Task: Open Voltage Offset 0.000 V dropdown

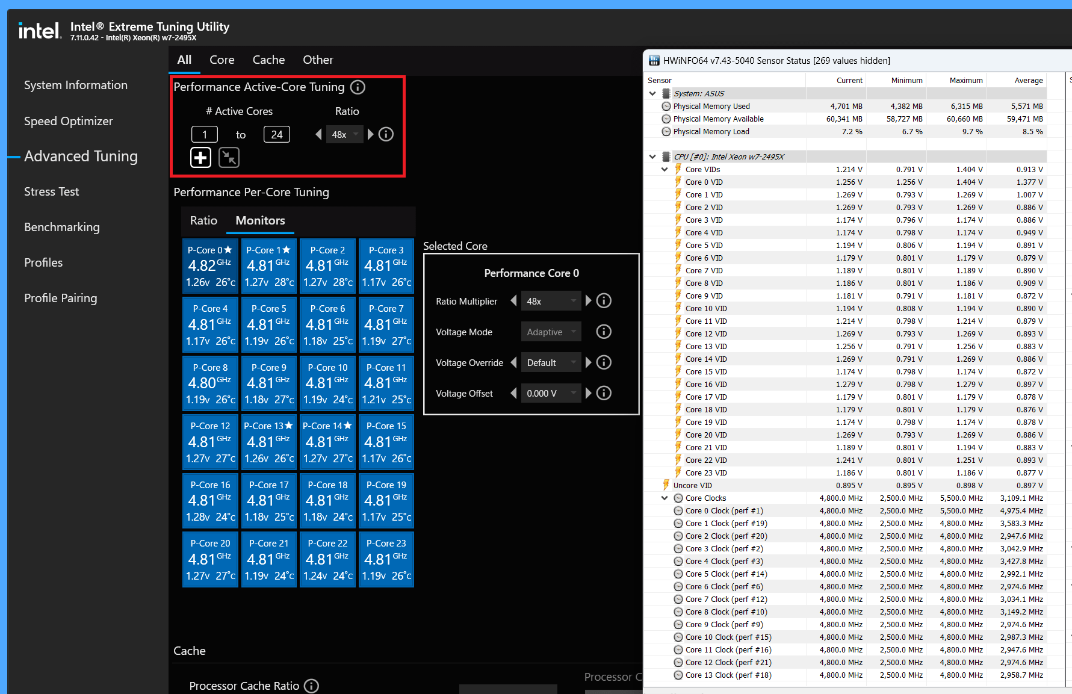Action: pyautogui.click(x=551, y=393)
